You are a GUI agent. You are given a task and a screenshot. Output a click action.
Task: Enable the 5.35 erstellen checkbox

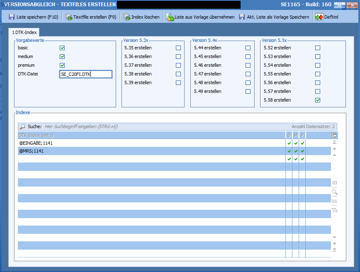click(x=178, y=48)
